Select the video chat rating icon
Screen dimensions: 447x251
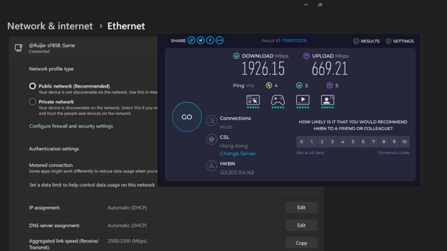[327, 100]
